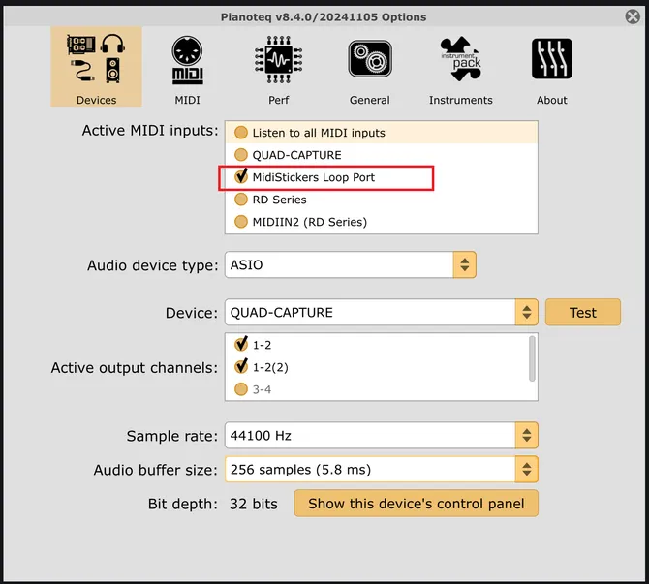This screenshot has height=584, width=649.
Task: Uncheck output channel 1-2(2)
Action: coord(241,366)
